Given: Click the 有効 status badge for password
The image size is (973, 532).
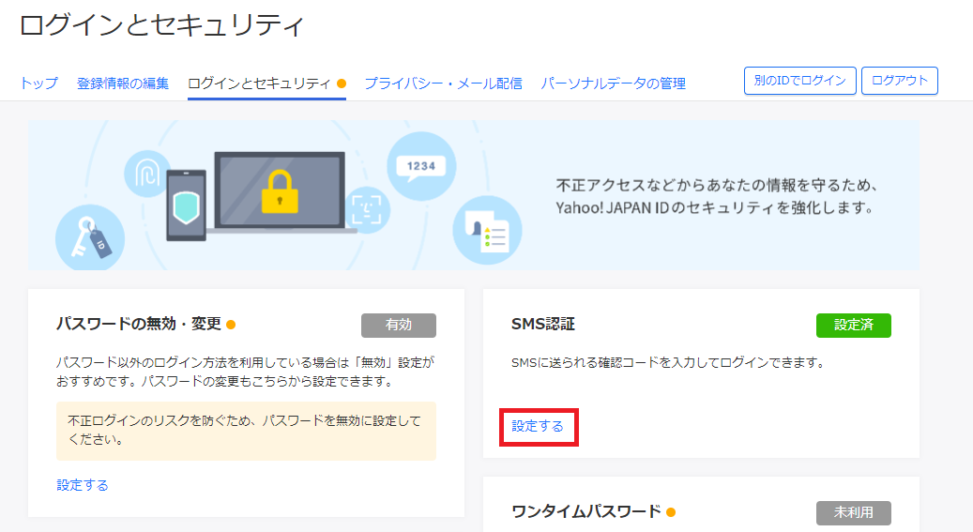Looking at the screenshot, I should pyautogui.click(x=399, y=326).
